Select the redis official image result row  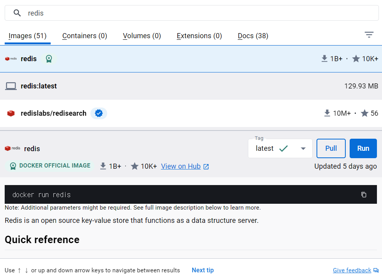(x=191, y=59)
